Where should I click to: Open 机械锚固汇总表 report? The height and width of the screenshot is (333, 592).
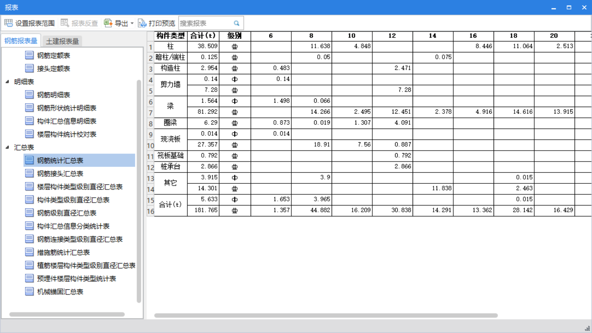[60, 292]
